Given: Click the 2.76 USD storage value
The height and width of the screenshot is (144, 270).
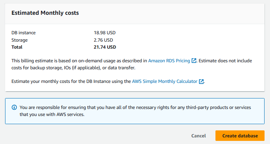Looking at the screenshot, I should [x=103, y=40].
